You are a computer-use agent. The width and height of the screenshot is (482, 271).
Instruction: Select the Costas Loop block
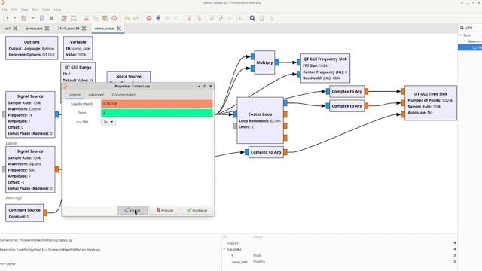[x=260, y=120]
